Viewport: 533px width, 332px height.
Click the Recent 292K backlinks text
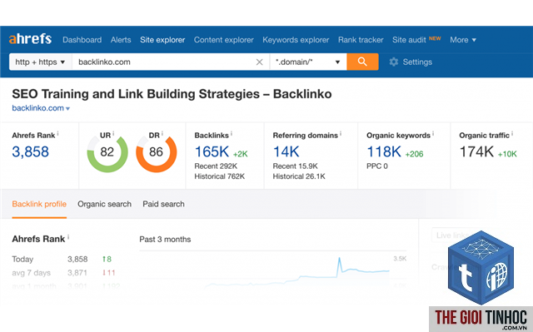click(216, 166)
